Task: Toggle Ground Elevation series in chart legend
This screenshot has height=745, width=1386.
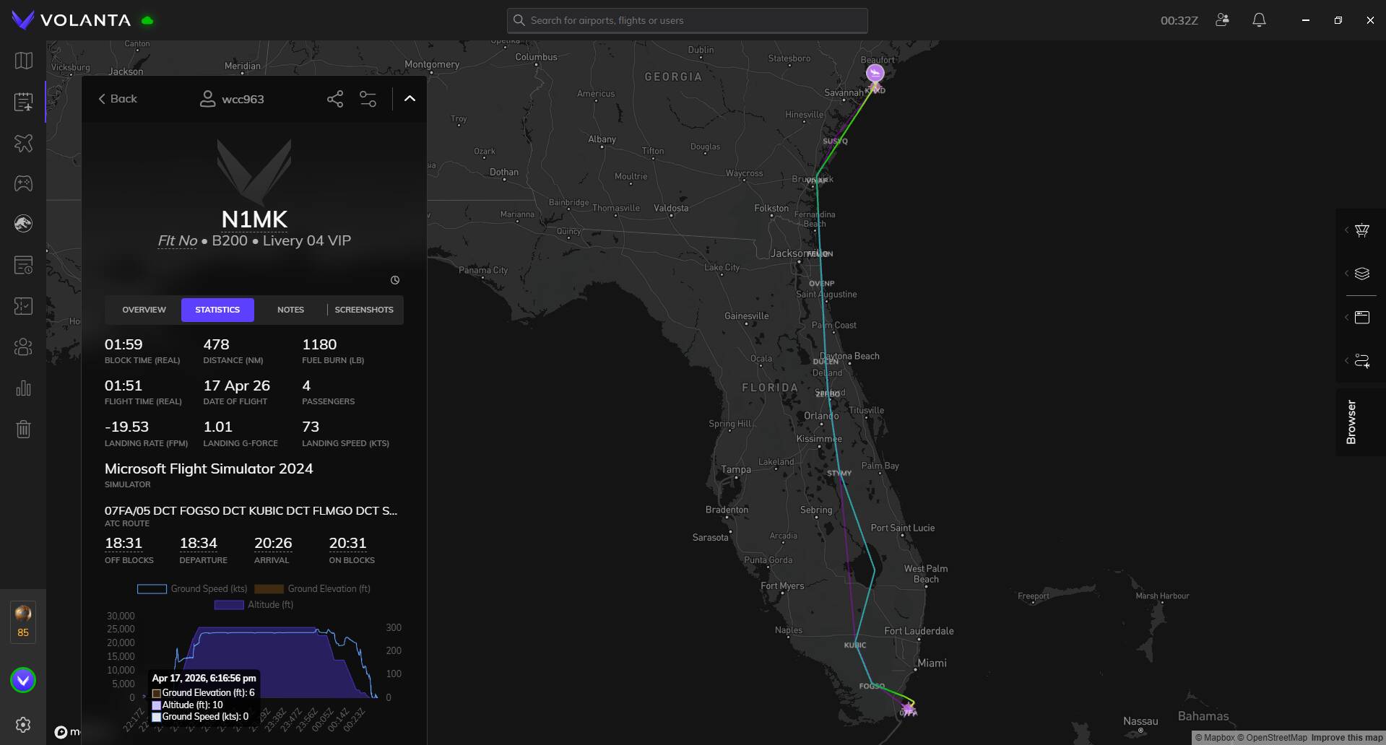Action: click(x=312, y=589)
